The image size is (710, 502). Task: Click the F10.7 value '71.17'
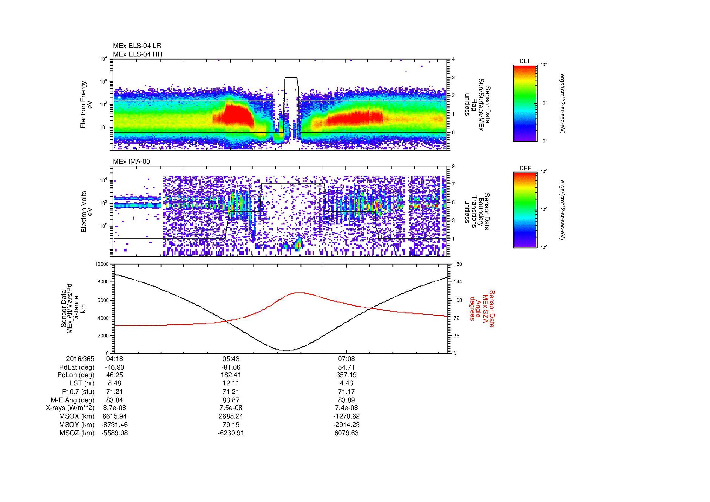[x=346, y=391]
